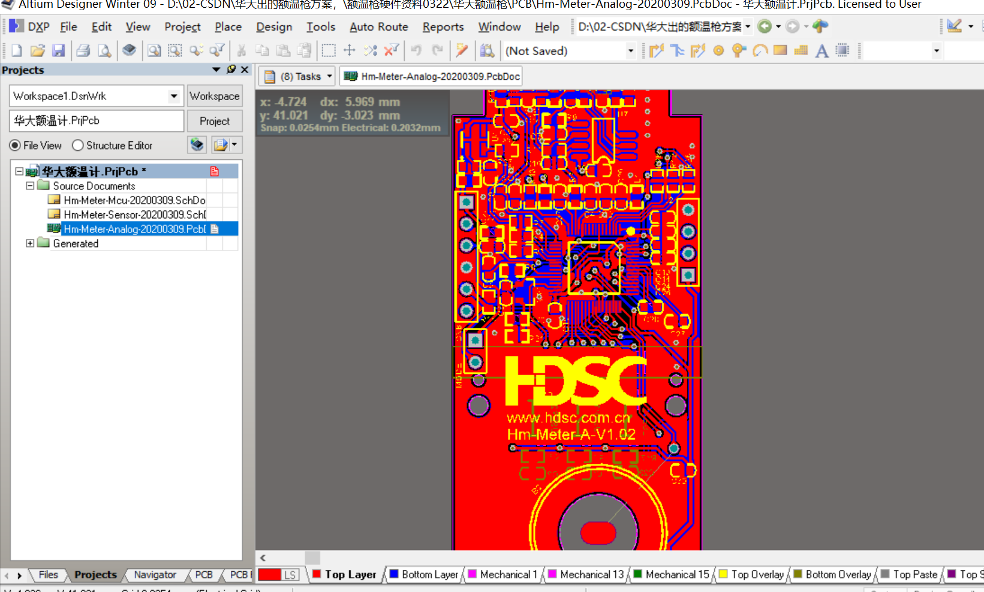Move selection cross-arrows icon
Image resolution: width=984 pixels, height=592 pixels.
click(x=349, y=51)
